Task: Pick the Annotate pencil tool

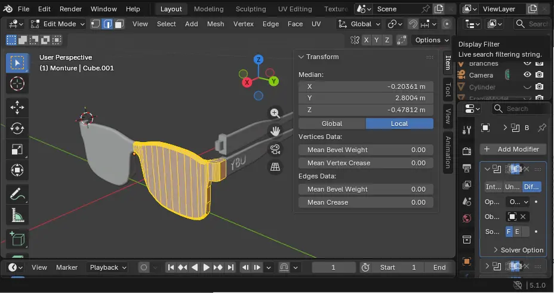Action: coord(17,194)
